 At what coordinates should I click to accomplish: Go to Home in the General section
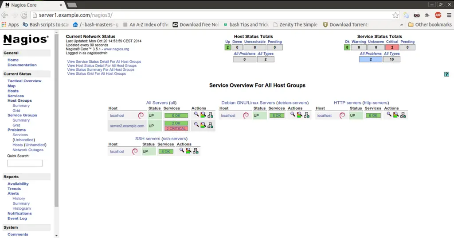(x=13, y=60)
